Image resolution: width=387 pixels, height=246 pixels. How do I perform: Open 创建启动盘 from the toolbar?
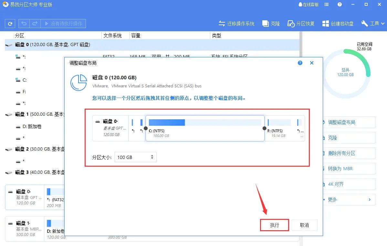click(337, 23)
